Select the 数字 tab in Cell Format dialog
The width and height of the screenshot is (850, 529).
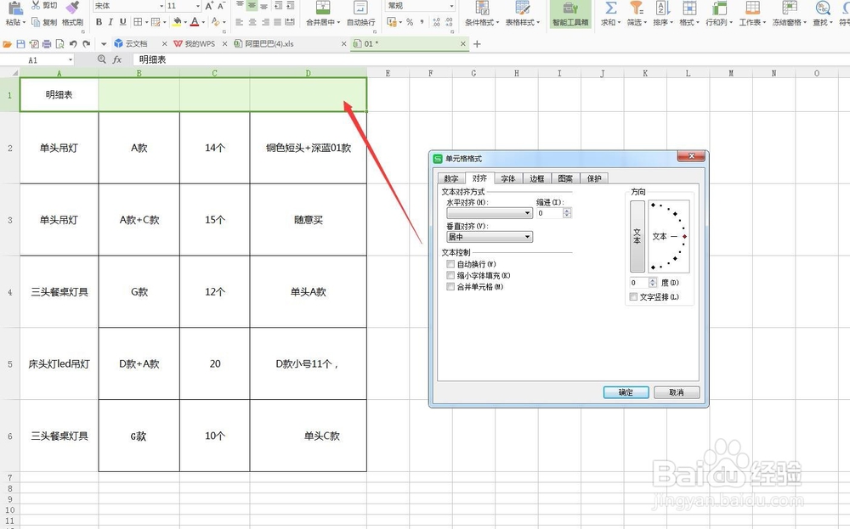coord(452,177)
